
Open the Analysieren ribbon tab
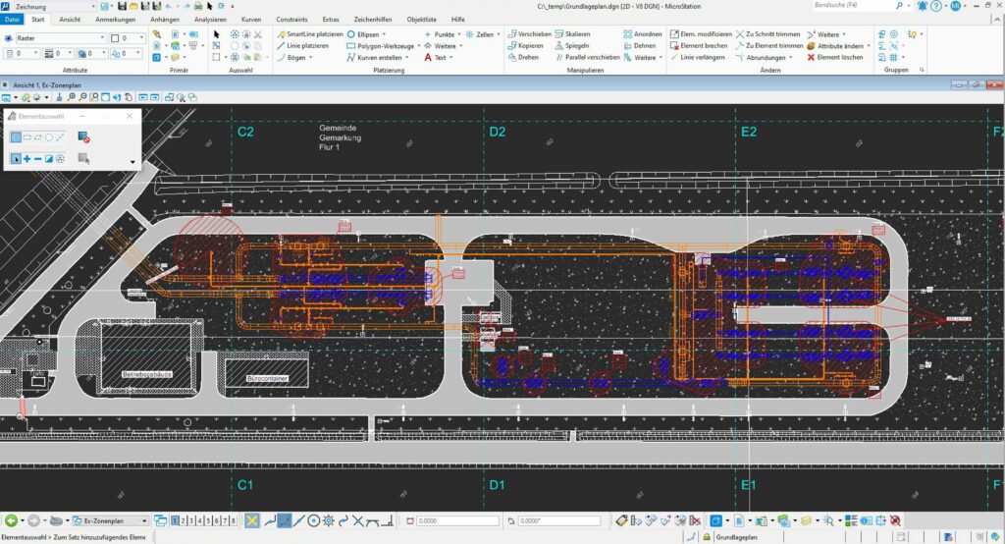[210, 19]
